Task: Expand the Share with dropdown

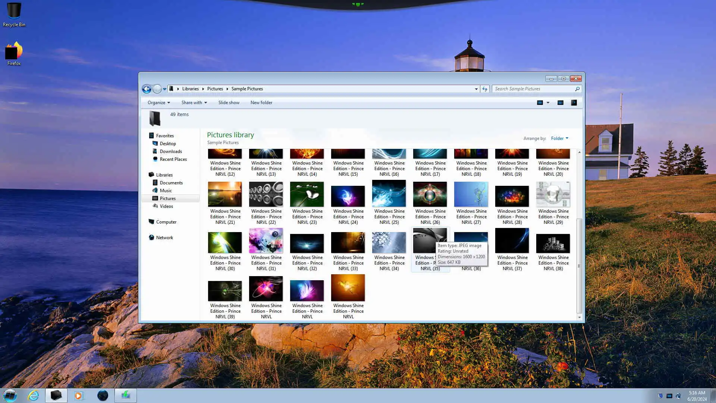Action: [194, 103]
